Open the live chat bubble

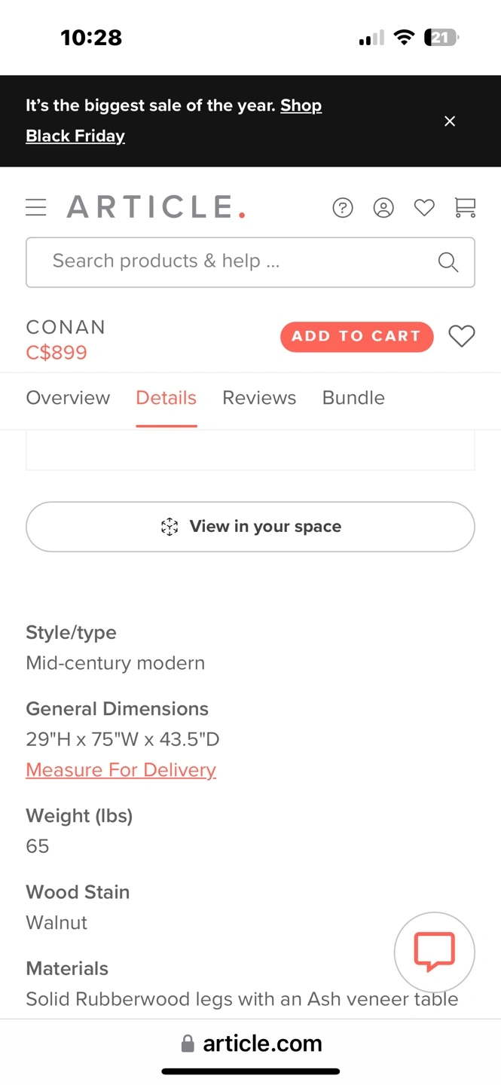coord(434,952)
